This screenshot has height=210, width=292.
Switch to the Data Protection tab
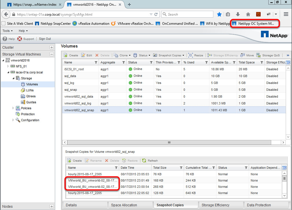click(x=266, y=205)
